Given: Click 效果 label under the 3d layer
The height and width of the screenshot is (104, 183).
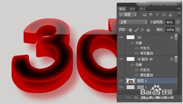Looking at the screenshot, I should (x=139, y=43).
